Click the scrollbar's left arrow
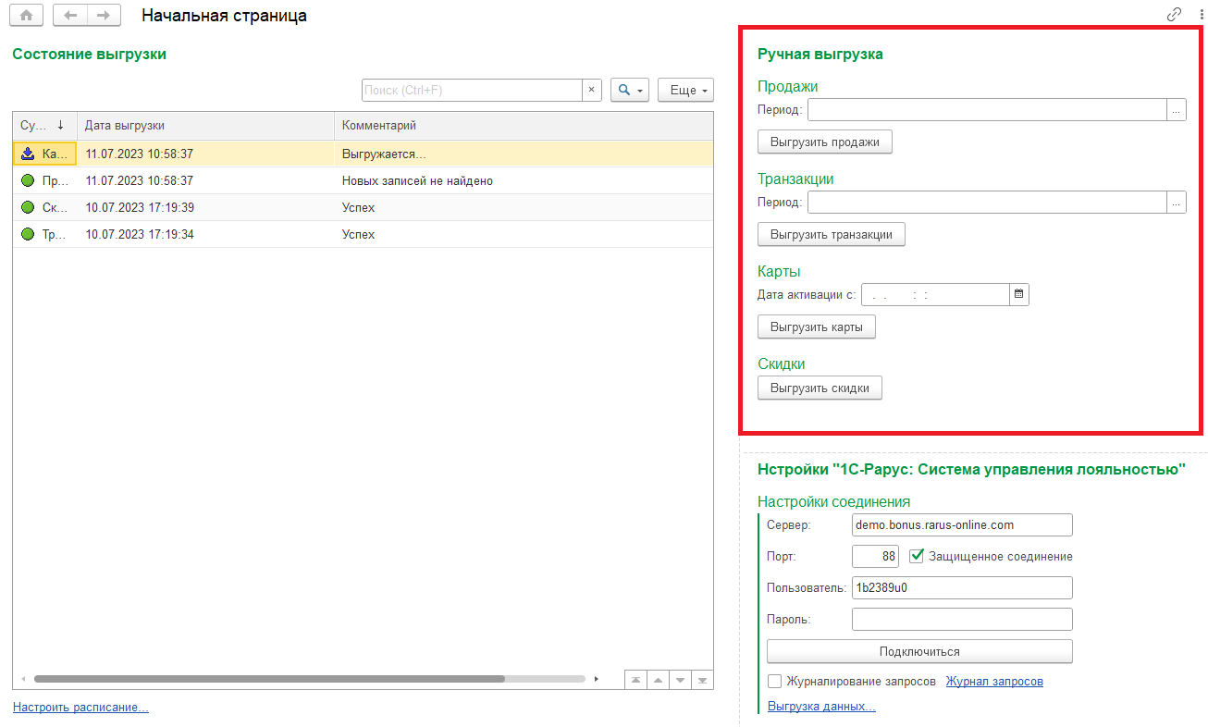The width and height of the screenshot is (1208, 727). tap(23, 679)
